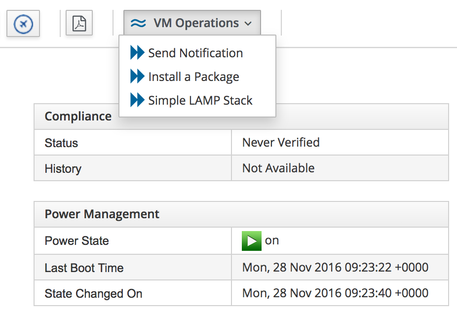
Task: Click the Last Boot Time timestamp value
Action: click(x=335, y=268)
